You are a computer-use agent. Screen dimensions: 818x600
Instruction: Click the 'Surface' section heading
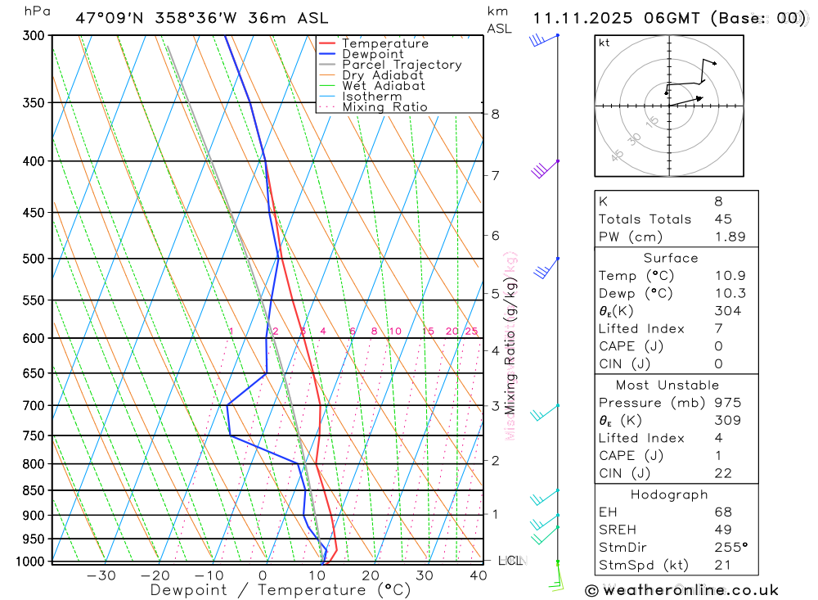(x=671, y=258)
